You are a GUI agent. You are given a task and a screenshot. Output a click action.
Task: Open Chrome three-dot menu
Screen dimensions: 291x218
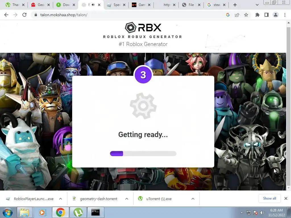(x=285, y=15)
